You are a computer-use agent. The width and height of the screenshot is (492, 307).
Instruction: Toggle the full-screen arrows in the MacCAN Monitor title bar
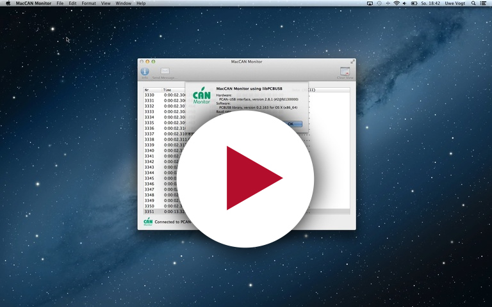pos(352,61)
